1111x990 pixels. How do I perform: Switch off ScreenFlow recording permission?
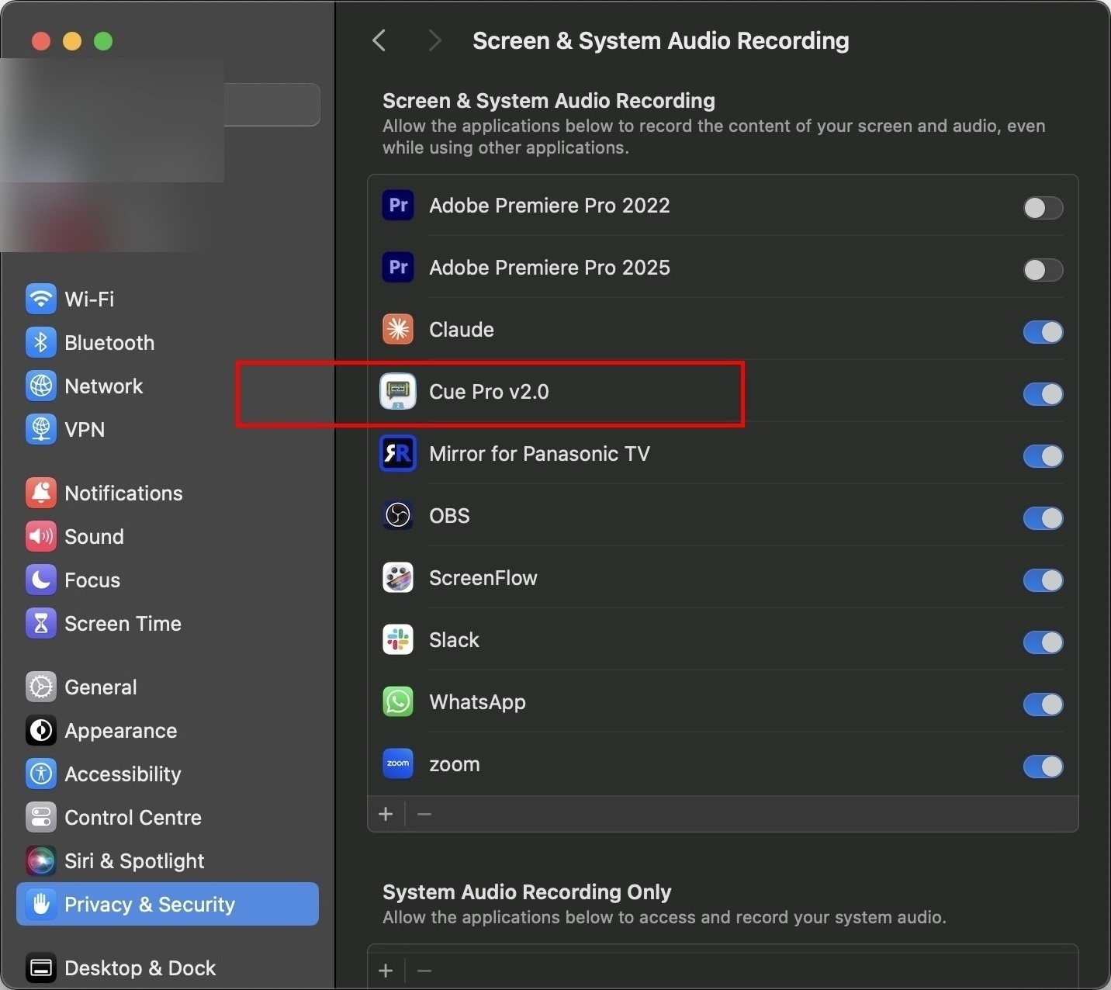pyautogui.click(x=1043, y=580)
